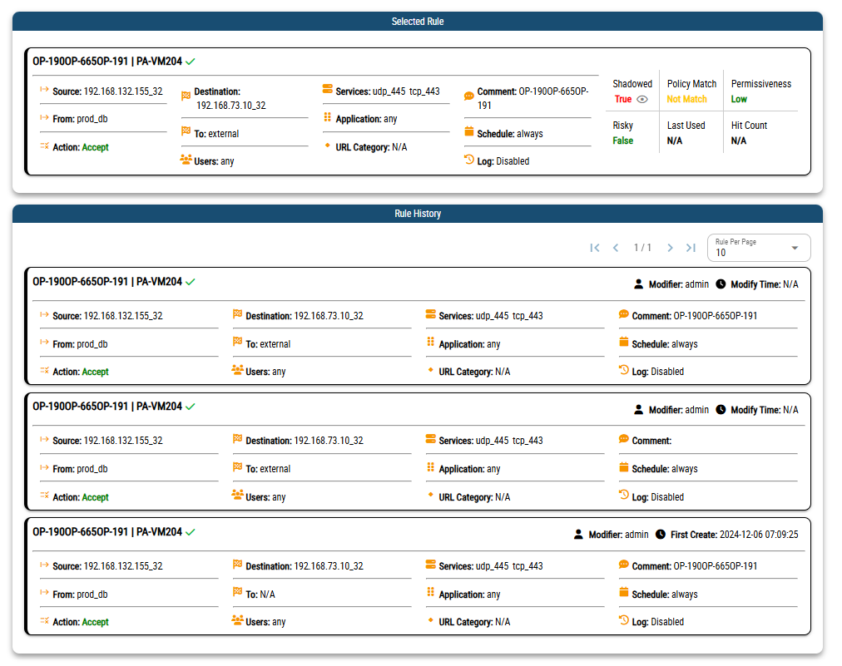Jump to last page of rule history

point(691,248)
